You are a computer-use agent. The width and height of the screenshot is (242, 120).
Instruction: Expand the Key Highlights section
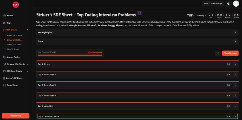click(138, 33)
